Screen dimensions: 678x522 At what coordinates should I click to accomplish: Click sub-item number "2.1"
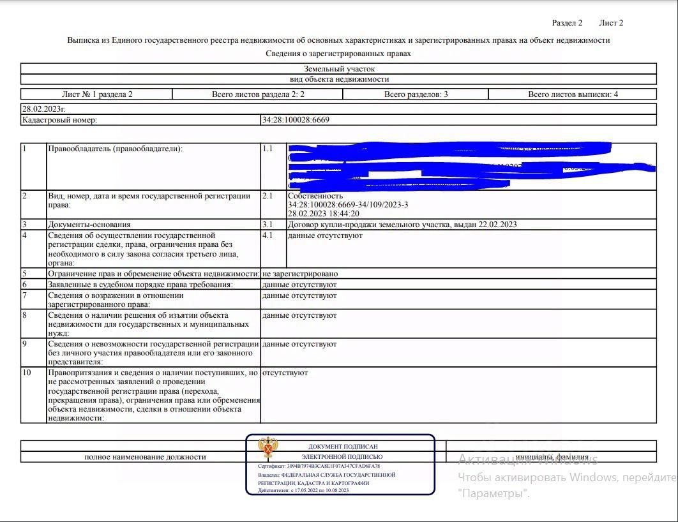(267, 196)
